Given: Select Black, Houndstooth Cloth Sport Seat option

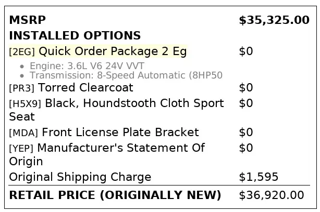Looking at the screenshot, I should (134, 103).
